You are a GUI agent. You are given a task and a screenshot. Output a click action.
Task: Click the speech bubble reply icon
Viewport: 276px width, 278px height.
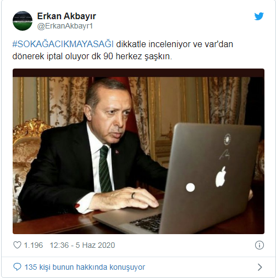pos(18,267)
